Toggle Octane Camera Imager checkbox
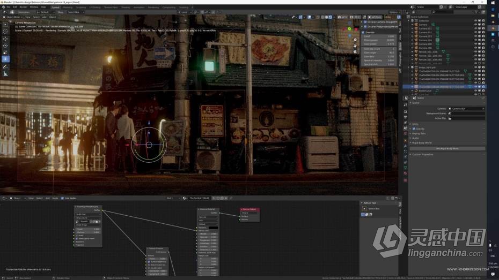Image resolution: width=499 pixels, height=280 pixels. tap(365, 22)
